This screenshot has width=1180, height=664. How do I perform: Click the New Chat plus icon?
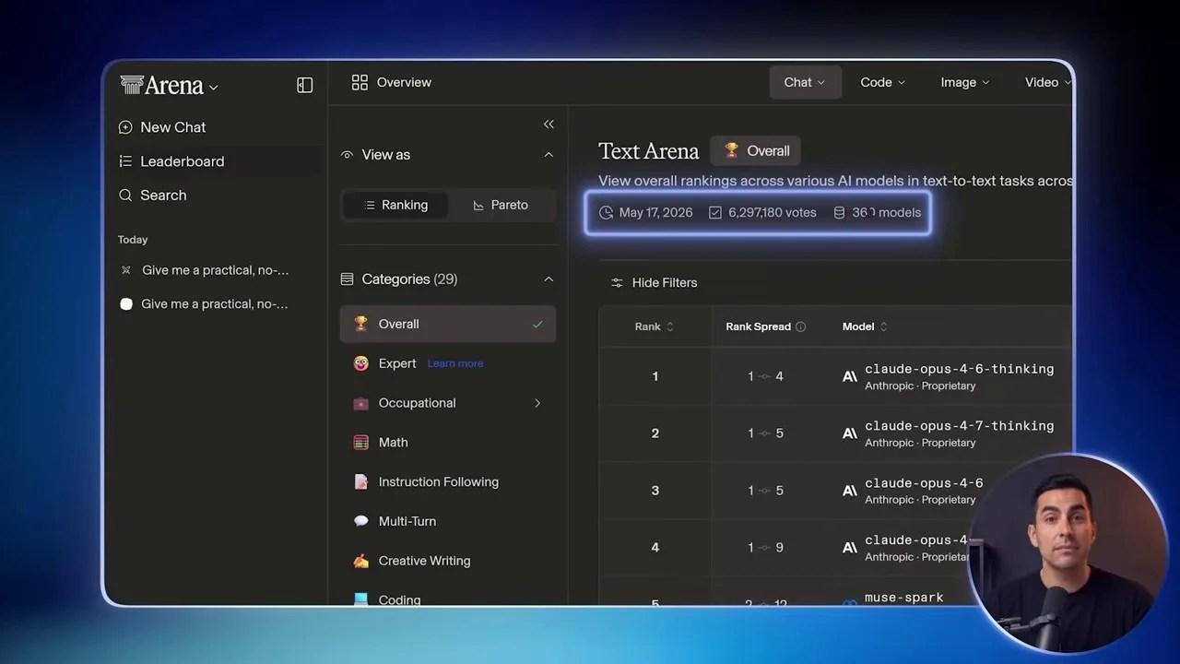tap(125, 127)
